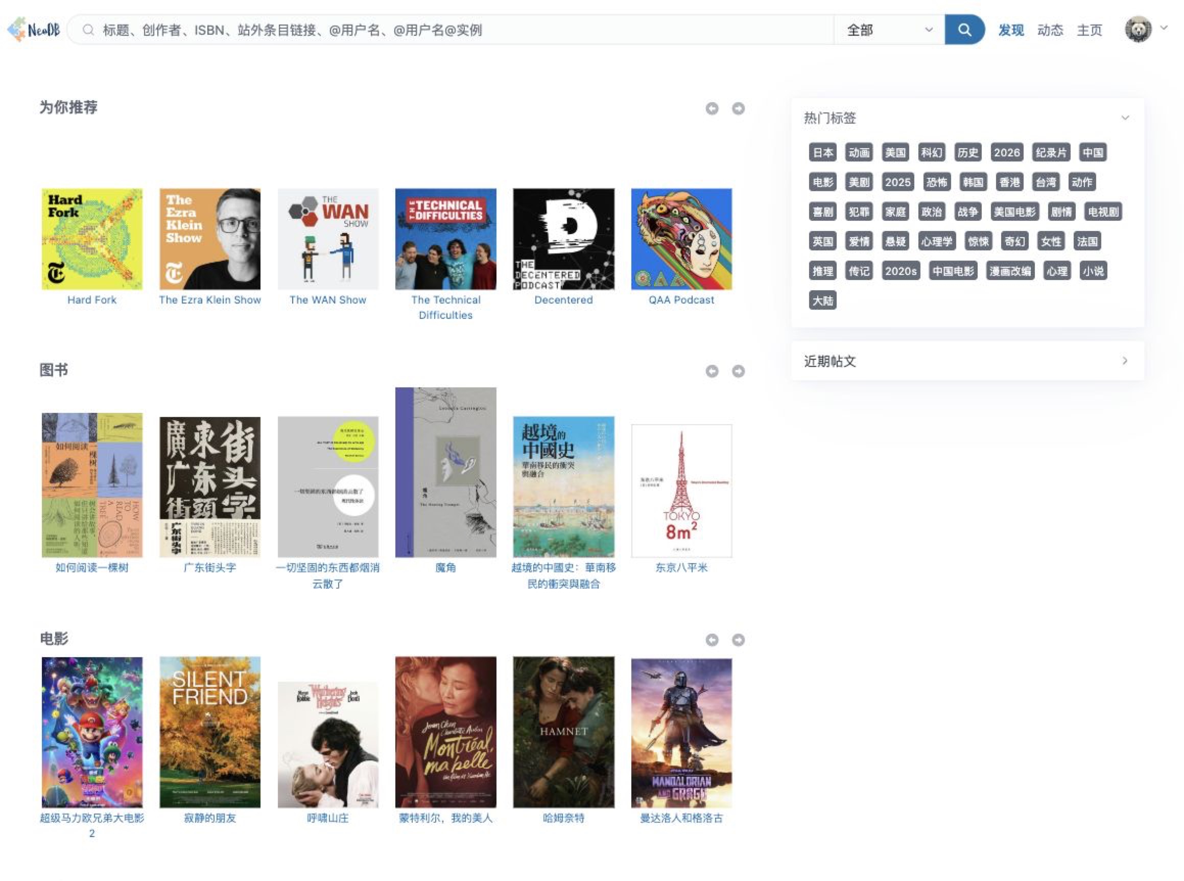Image resolution: width=1184 pixels, height=881 pixels.
Task: Open the movie 超级马力欧兄弟大电影 2
Action: [x=92, y=825]
